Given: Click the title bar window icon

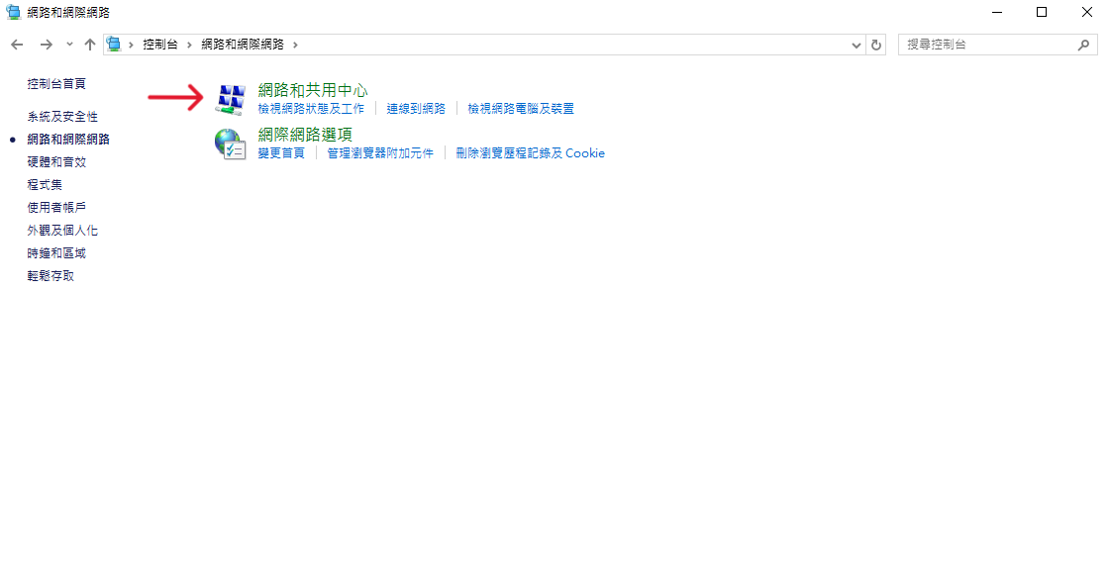Looking at the screenshot, I should pos(14,12).
